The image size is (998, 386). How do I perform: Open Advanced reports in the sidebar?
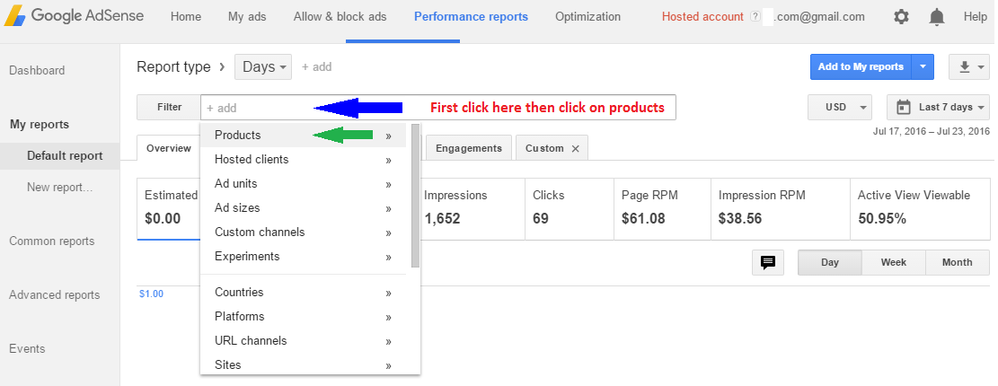point(54,295)
